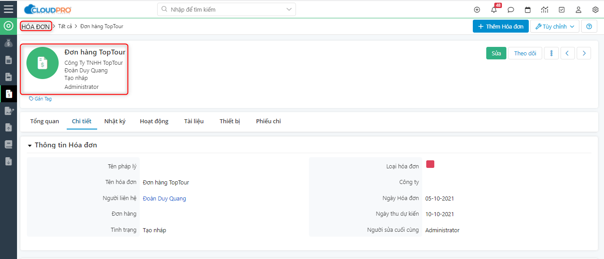Collapse the Thông tin Hóa đơn section
Image resolution: width=604 pixels, height=259 pixels.
click(x=30, y=146)
